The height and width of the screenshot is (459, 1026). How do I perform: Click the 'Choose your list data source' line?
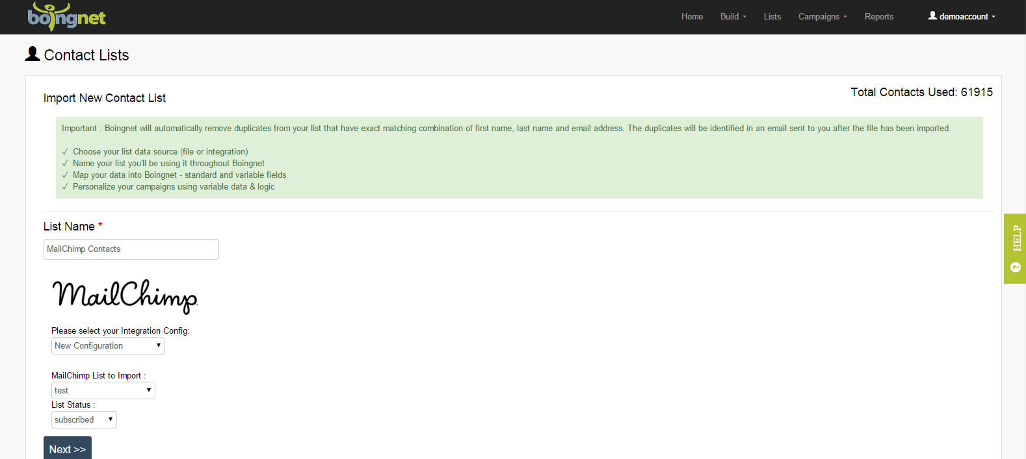click(160, 152)
